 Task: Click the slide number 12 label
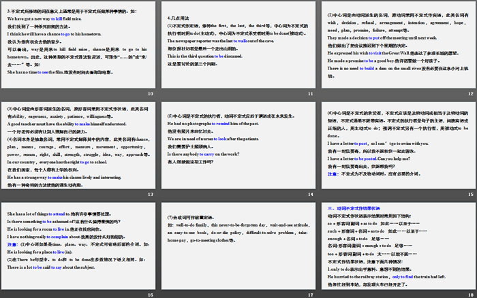click(x=471, y=94)
